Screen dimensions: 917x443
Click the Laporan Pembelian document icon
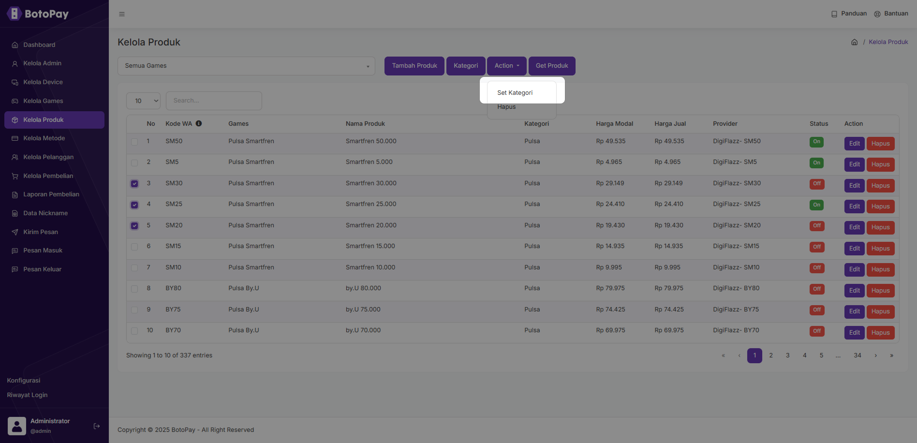tap(15, 194)
